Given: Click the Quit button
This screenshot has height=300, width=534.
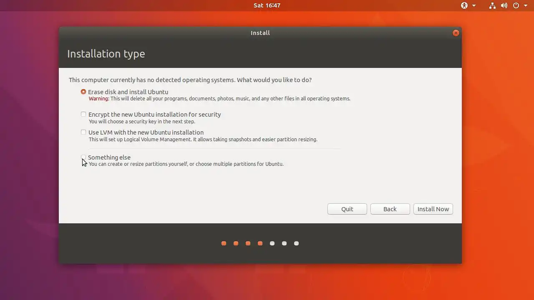Looking at the screenshot, I should [x=347, y=209].
